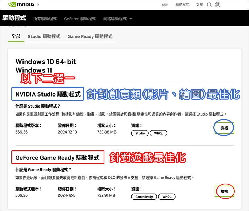Click the chevron next to NVIDIA logo
Screen dimensions: 249x211
[x=38, y=4]
